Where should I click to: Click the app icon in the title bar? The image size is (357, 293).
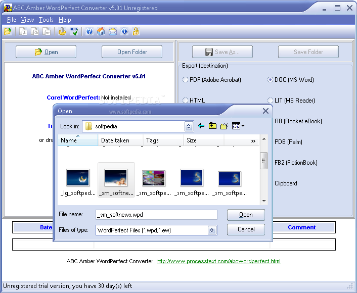pyautogui.click(x=8, y=8)
